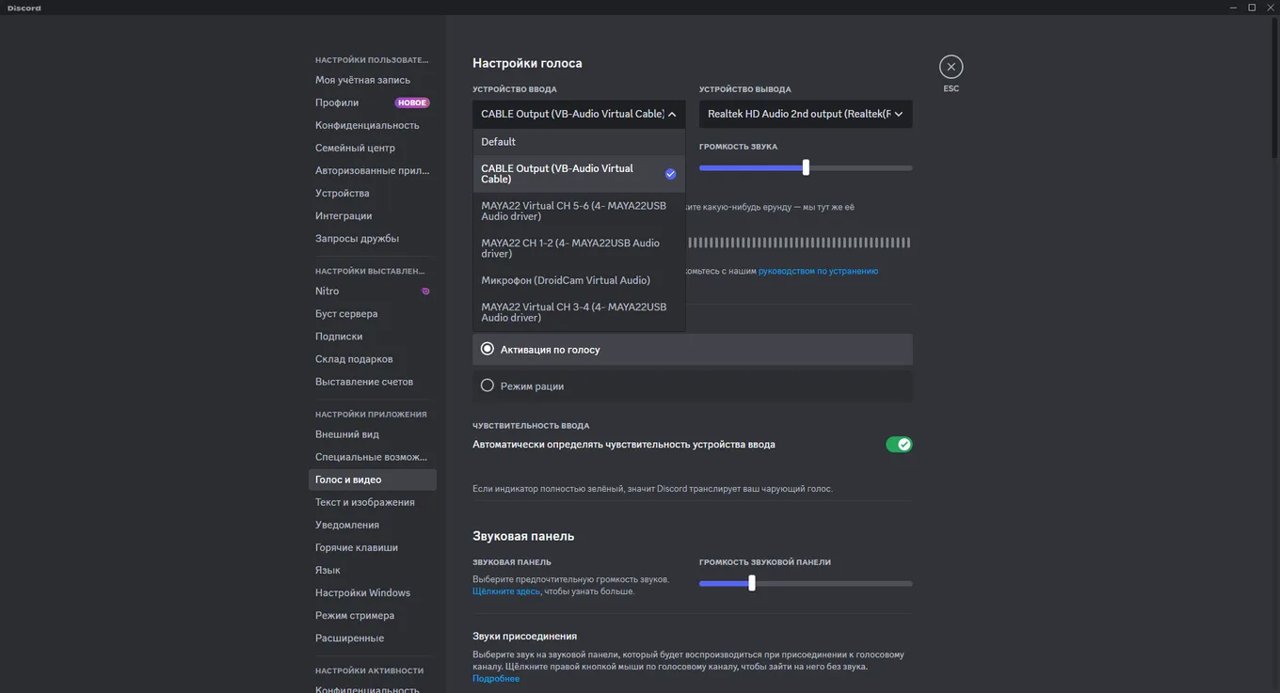Open "Язык" settings
Screen dimensions: 1280x693
pyautogui.click(x=373, y=570)
